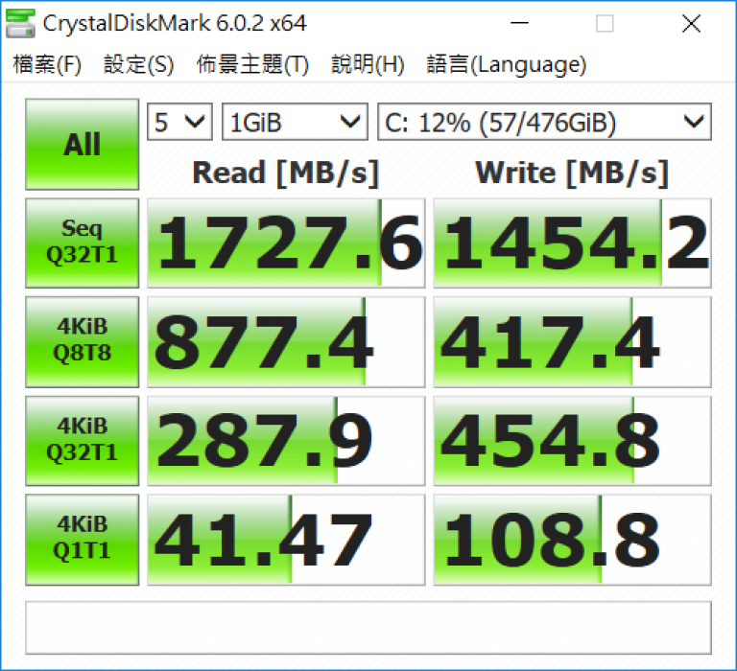Open the test size dropdown showing 1GiB

[295, 122]
